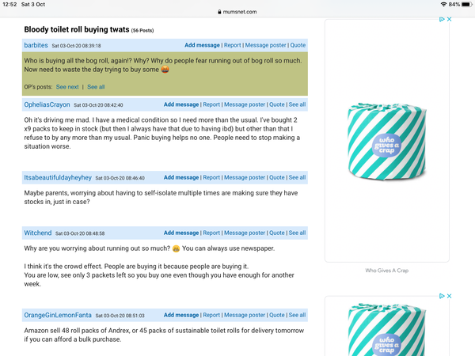Report OrangeGinLemonFanta's post
Screen dimensions: 475x356
(211, 315)
